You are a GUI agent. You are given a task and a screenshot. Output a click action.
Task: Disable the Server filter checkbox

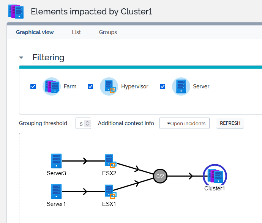coord(163,86)
